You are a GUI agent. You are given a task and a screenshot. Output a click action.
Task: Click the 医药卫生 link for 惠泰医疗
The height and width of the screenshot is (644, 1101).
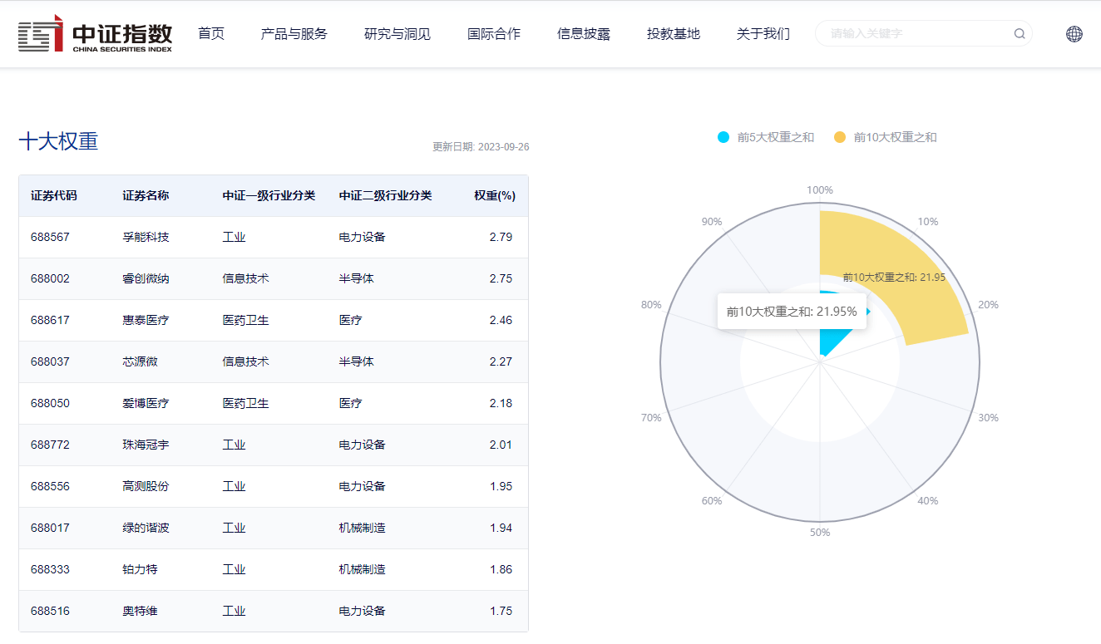(245, 320)
